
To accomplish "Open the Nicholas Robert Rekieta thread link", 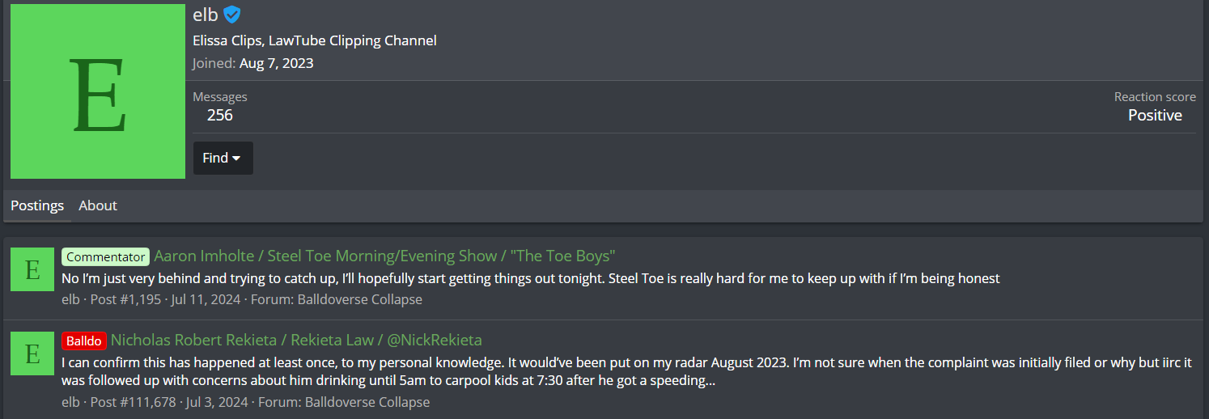I will tap(296, 340).
